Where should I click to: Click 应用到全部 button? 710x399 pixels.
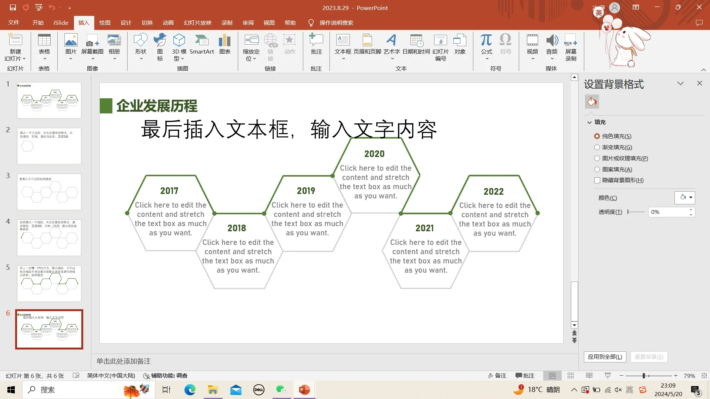pyautogui.click(x=604, y=357)
